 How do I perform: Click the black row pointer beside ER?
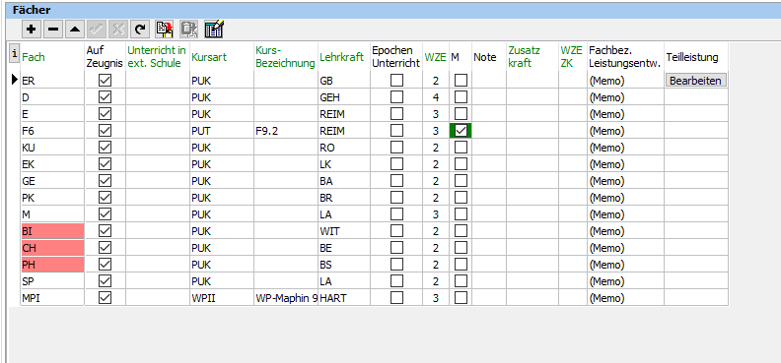pos(16,80)
